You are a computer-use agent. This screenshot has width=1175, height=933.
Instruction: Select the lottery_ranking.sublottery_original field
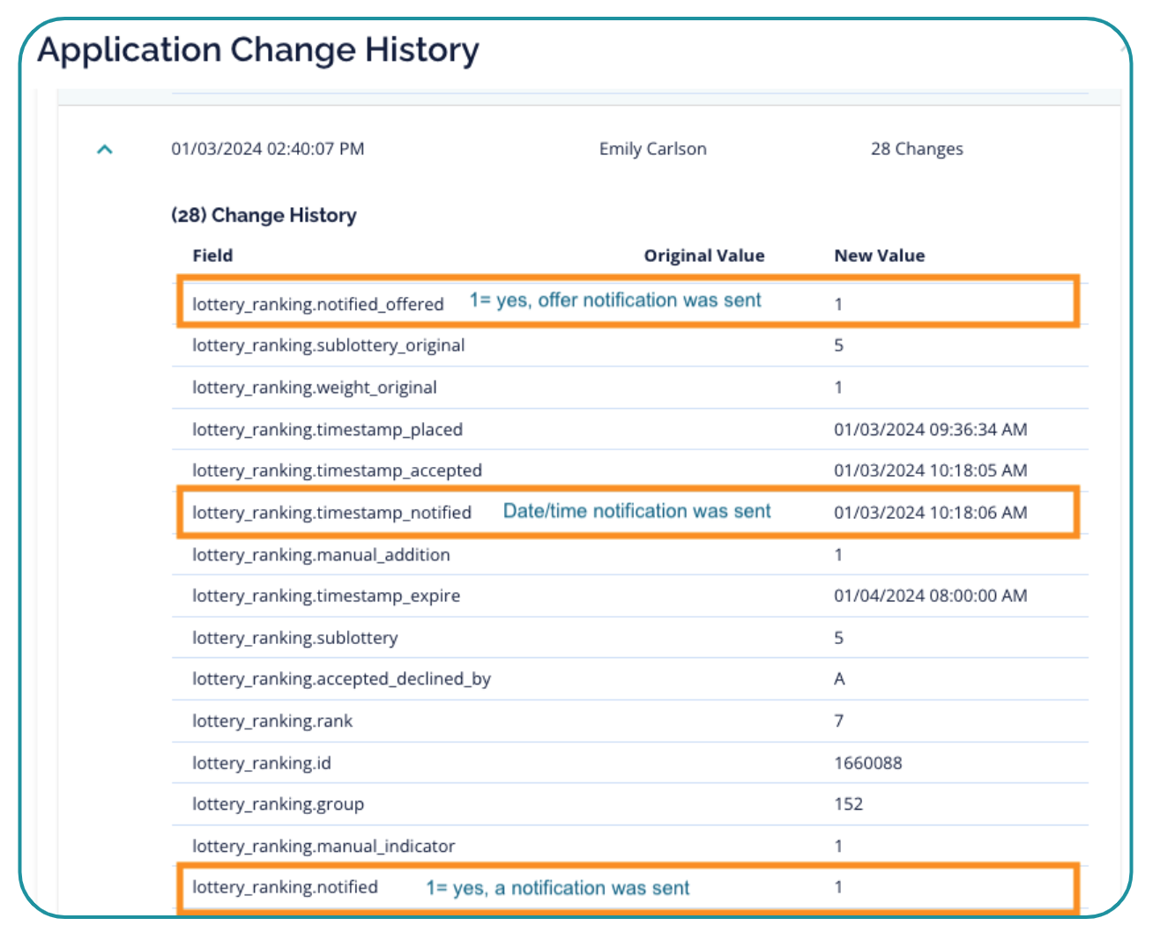[x=328, y=345]
